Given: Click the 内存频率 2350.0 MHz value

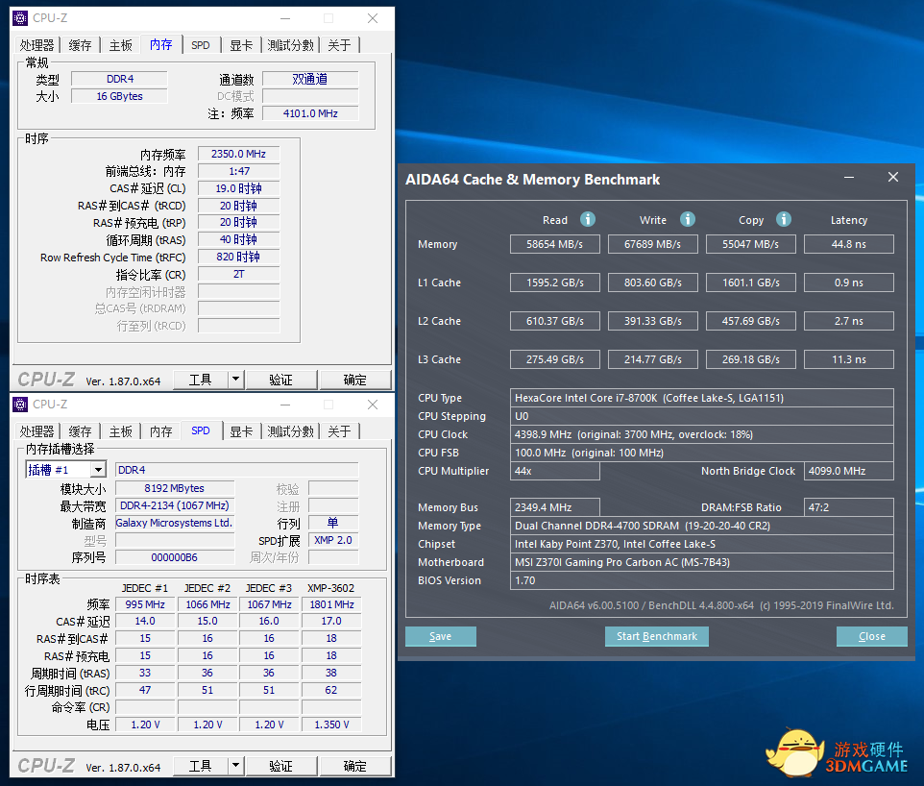Looking at the screenshot, I should 238,154.
